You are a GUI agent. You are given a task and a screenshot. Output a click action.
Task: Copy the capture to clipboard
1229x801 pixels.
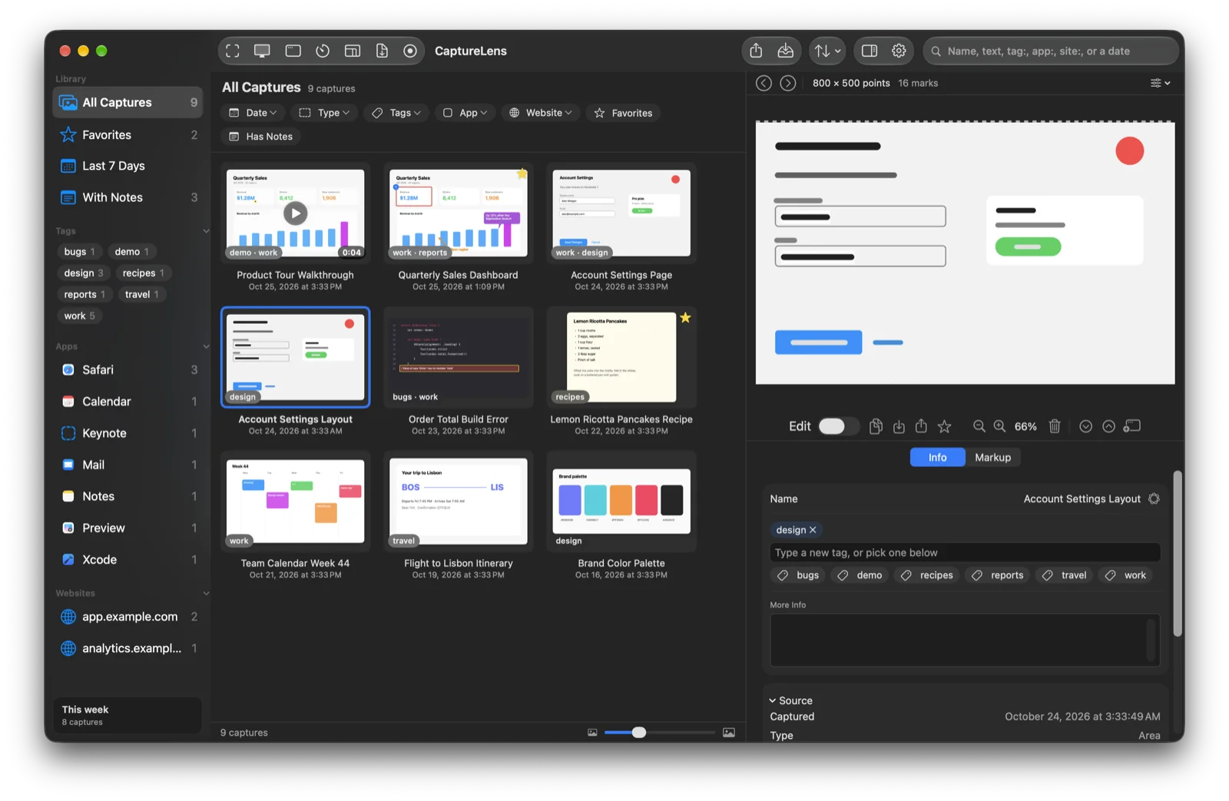click(876, 426)
